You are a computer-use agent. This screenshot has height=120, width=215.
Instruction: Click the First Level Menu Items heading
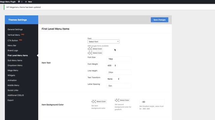(x=55, y=29)
